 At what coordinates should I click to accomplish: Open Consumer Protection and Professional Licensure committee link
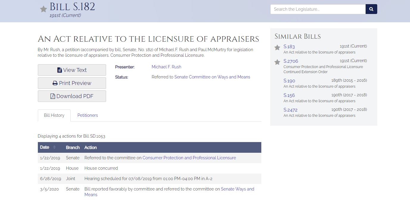189,158
